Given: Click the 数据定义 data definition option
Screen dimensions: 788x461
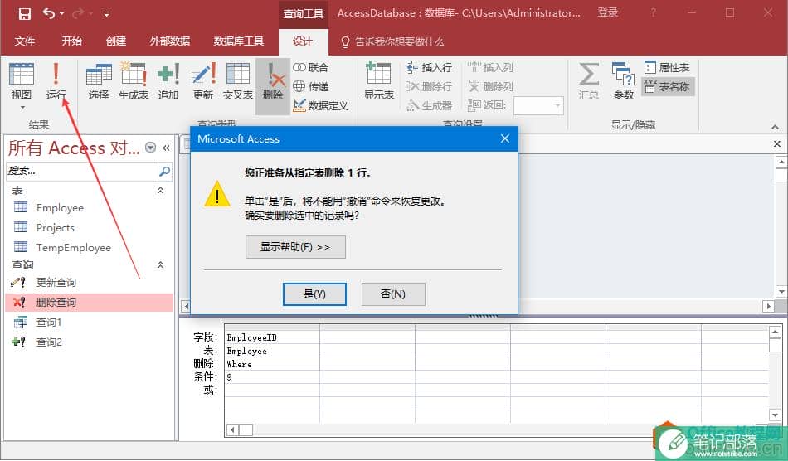Looking at the screenshot, I should [x=321, y=105].
